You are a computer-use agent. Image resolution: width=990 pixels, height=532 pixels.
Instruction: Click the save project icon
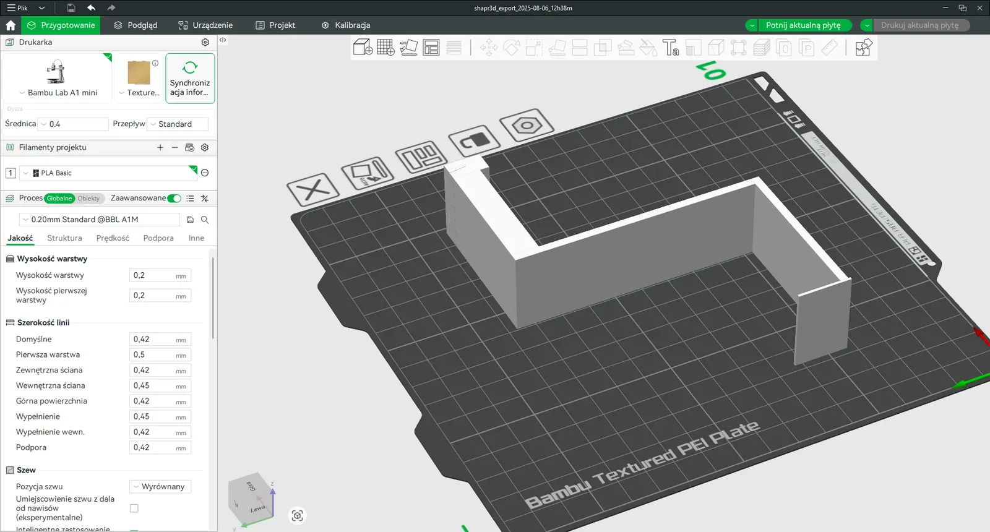[x=71, y=8]
